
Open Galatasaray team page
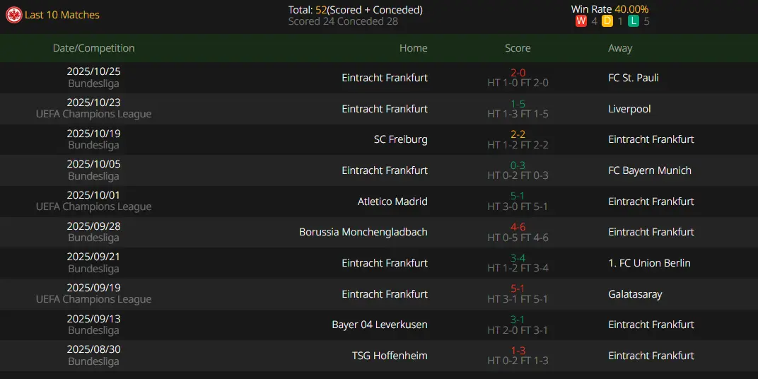click(x=635, y=294)
